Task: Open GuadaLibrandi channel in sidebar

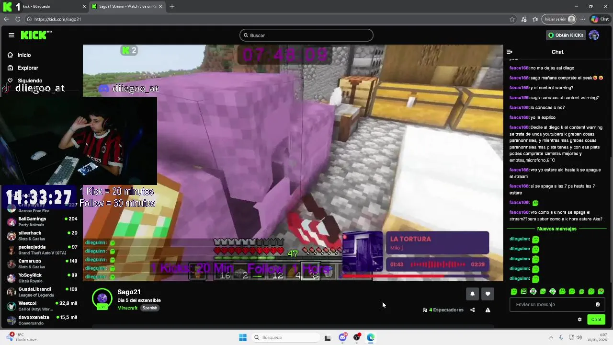Action: coord(42,292)
